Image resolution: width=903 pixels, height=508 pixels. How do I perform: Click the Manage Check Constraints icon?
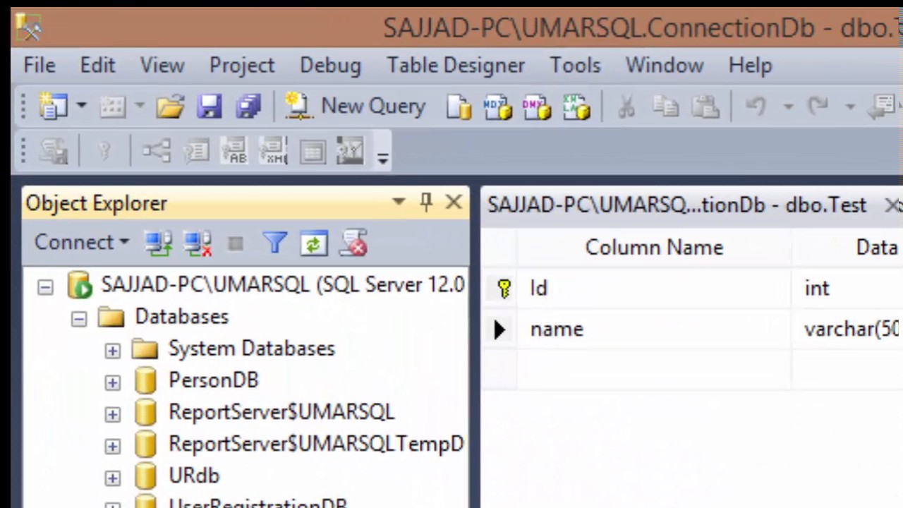click(313, 151)
